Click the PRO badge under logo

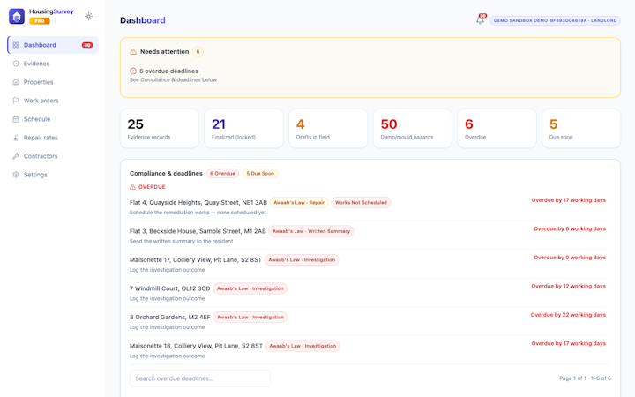40,21
